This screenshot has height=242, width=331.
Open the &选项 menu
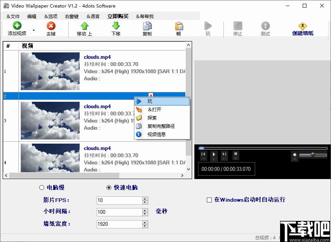point(51,17)
